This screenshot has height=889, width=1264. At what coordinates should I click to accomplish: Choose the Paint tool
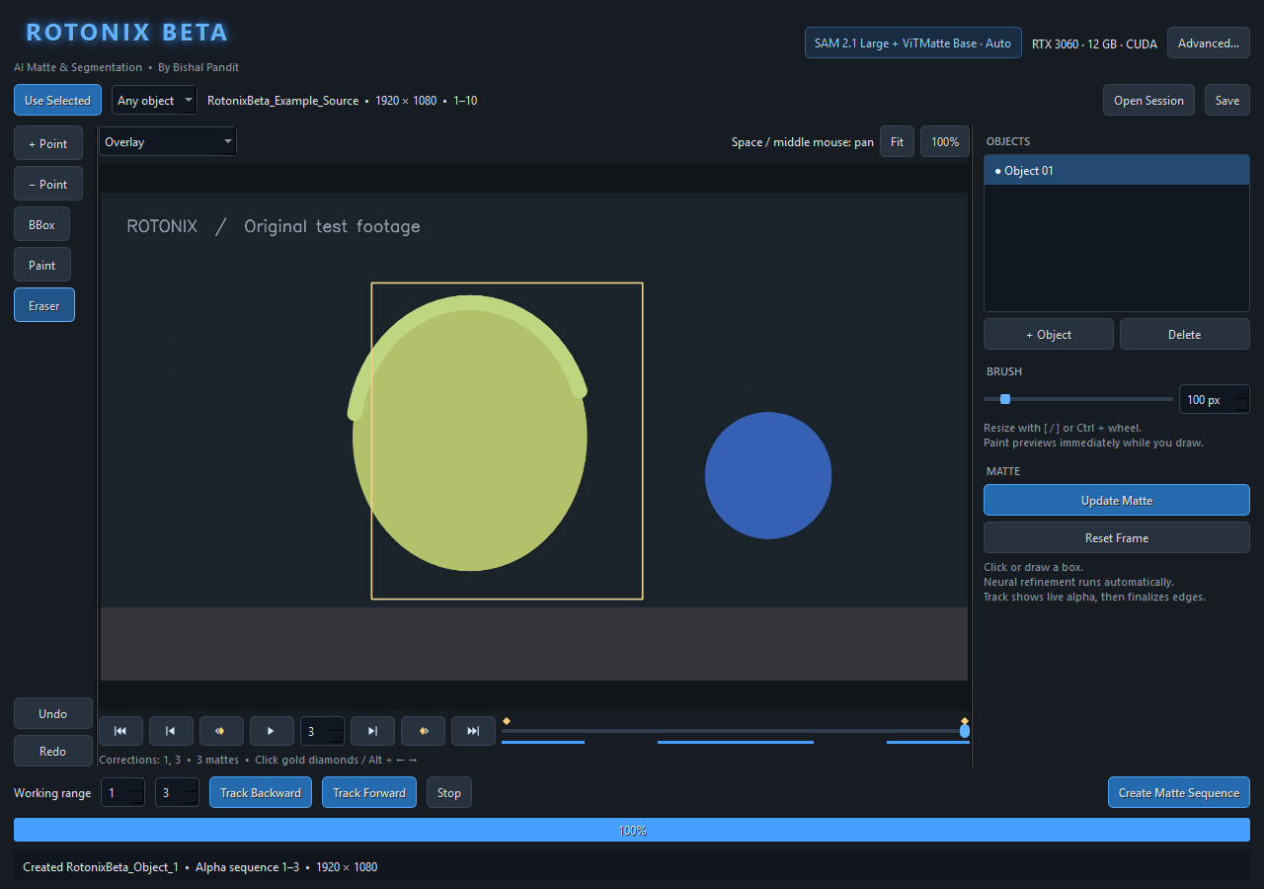point(41,265)
